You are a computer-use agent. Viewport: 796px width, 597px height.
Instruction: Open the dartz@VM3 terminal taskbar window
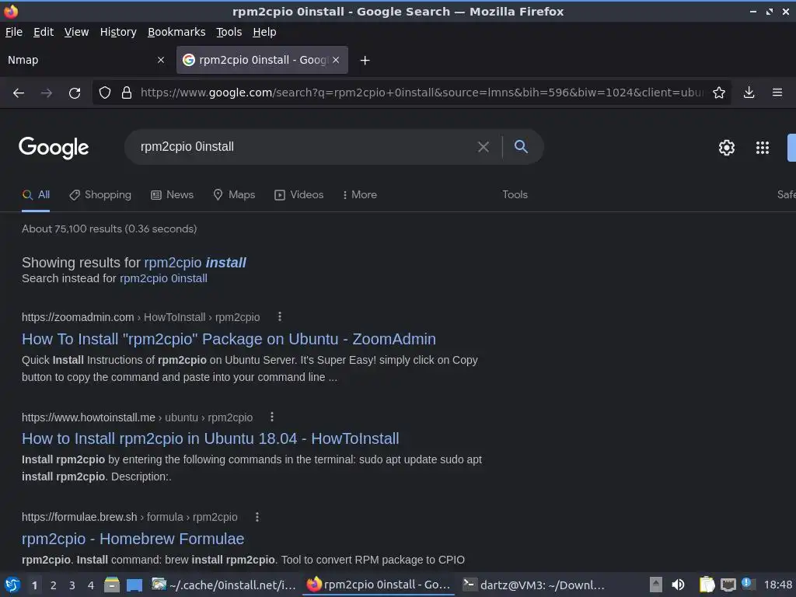tap(534, 585)
